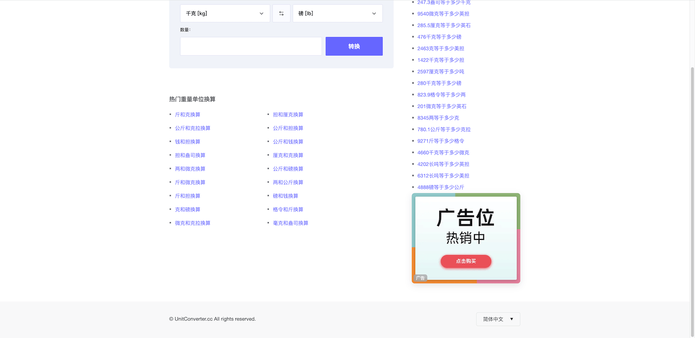Click the 数量 quantity input field
The height and width of the screenshot is (338, 695).
tap(251, 46)
